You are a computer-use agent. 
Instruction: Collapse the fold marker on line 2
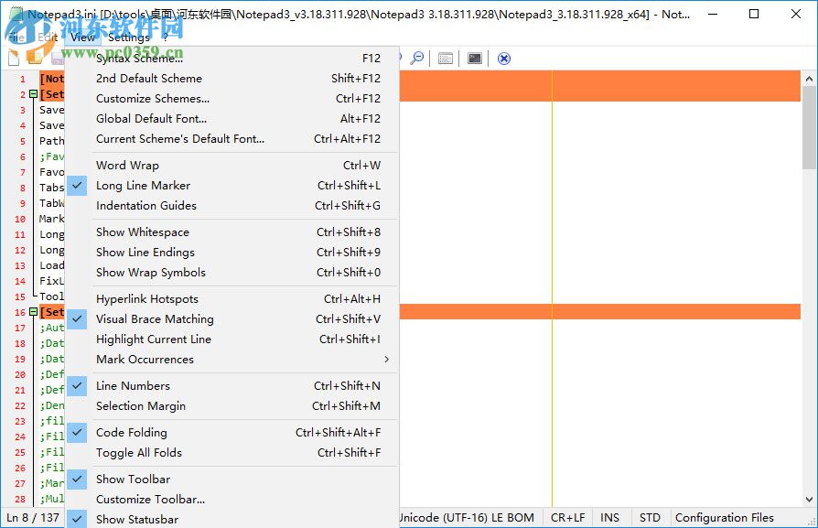pos(33,94)
